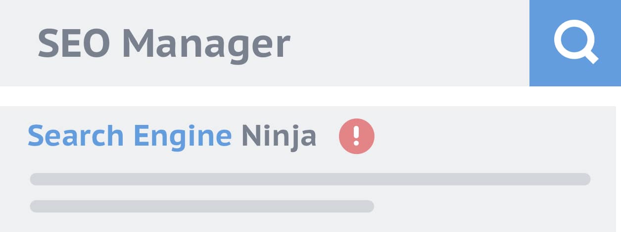Viewport: 621px width, 232px height.
Task: Click the word "Search" in result heading
Action: click(75, 136)
